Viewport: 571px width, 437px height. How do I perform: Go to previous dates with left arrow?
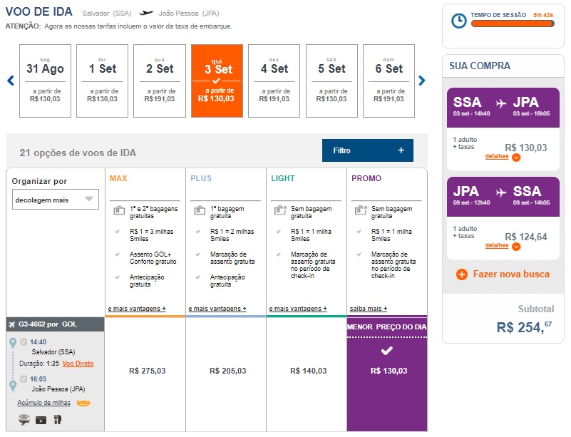click(x=11, y=81)
